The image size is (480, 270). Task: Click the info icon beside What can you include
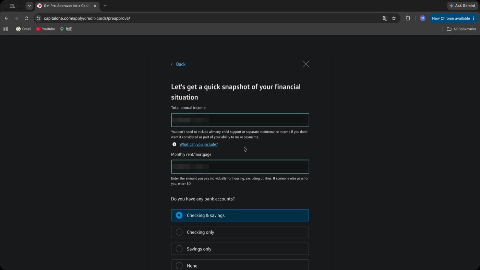coord(174,144)
